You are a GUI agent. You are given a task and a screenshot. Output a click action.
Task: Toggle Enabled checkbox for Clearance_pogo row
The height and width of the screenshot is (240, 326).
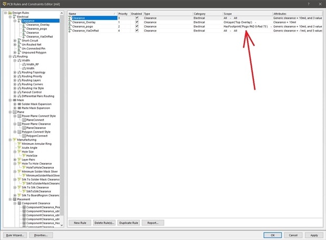point(137,26)
